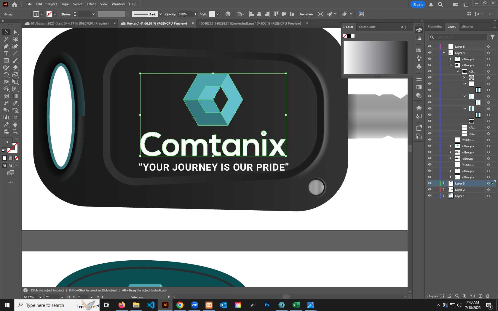This screenshot has width=498, height=311.
Task: Expand Layer 1 in the Layers panel
Action: click(444, 196)
